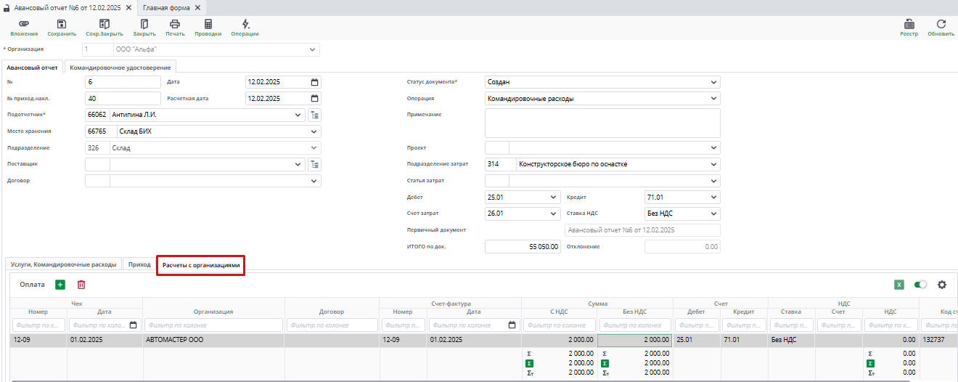
Task: Open table settings gear icon
Action: tap(942, 285)
